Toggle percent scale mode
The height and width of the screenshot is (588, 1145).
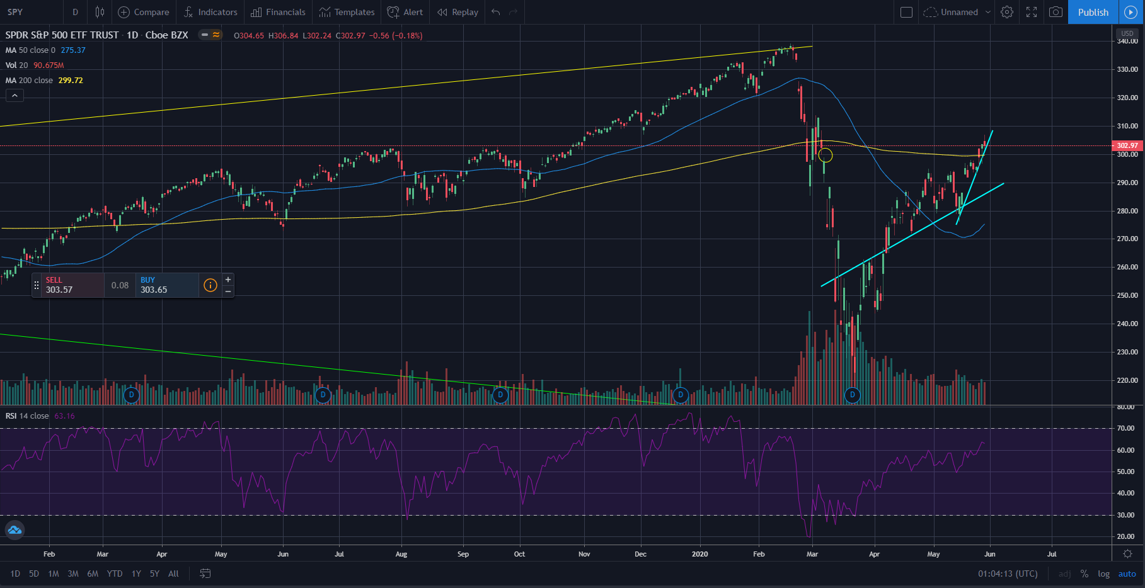[1084, 574]
